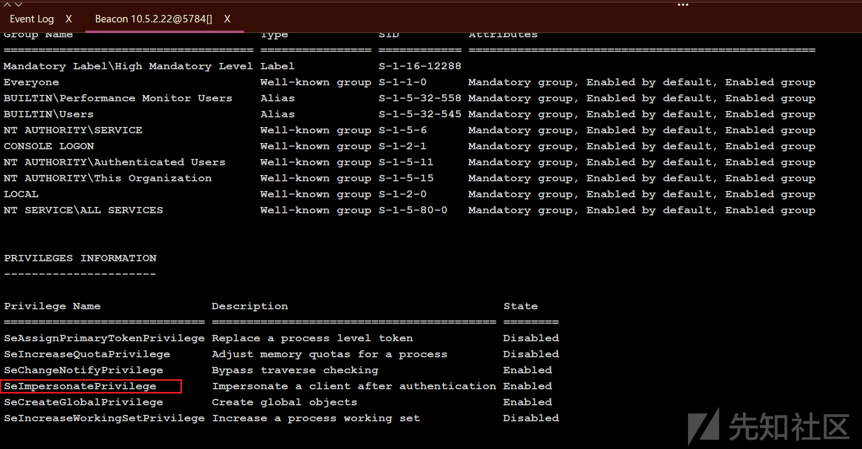Viewport: 862px width, 449px height.
Task: Click "NT AUTHORITY\Authenticated Users" group name
Action: (115, 162)
